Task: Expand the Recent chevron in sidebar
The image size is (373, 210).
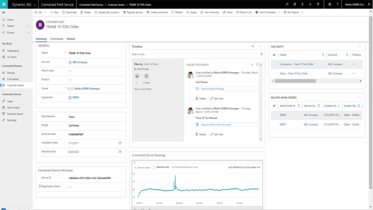Action: pos(29,26)
